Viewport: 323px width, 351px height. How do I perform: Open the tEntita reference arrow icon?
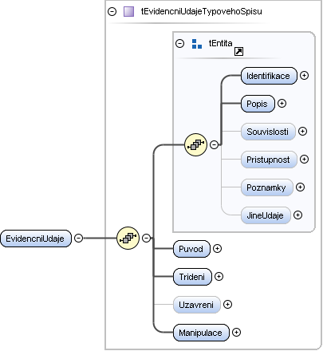pyautogui.click(x=238, y=51)
